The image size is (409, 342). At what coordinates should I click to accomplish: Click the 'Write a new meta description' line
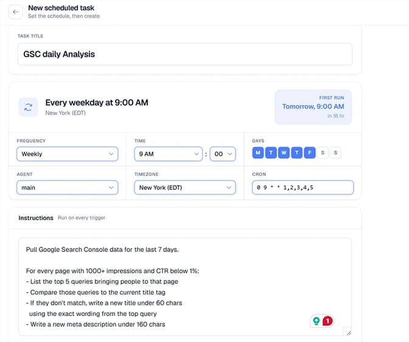click(96, 324)
